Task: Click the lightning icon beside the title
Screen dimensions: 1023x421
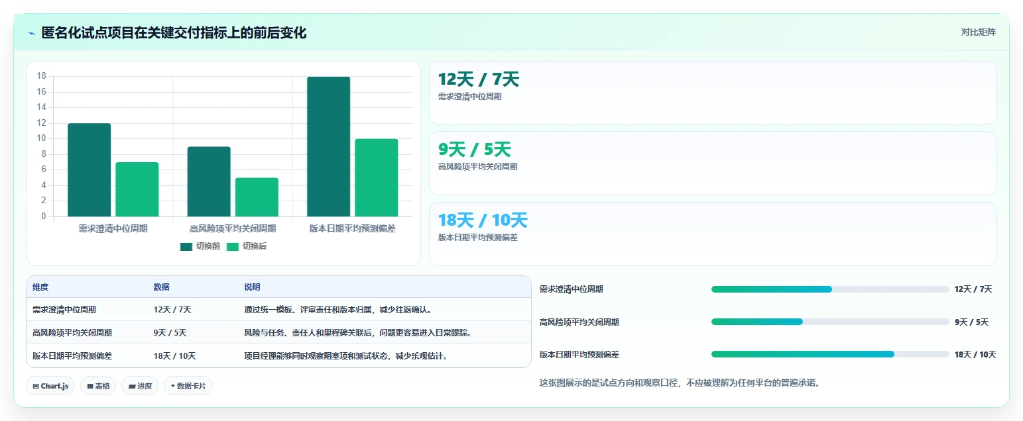Action: click(31, 33)
